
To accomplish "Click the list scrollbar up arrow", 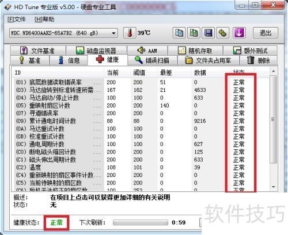I will click(274, 71).
